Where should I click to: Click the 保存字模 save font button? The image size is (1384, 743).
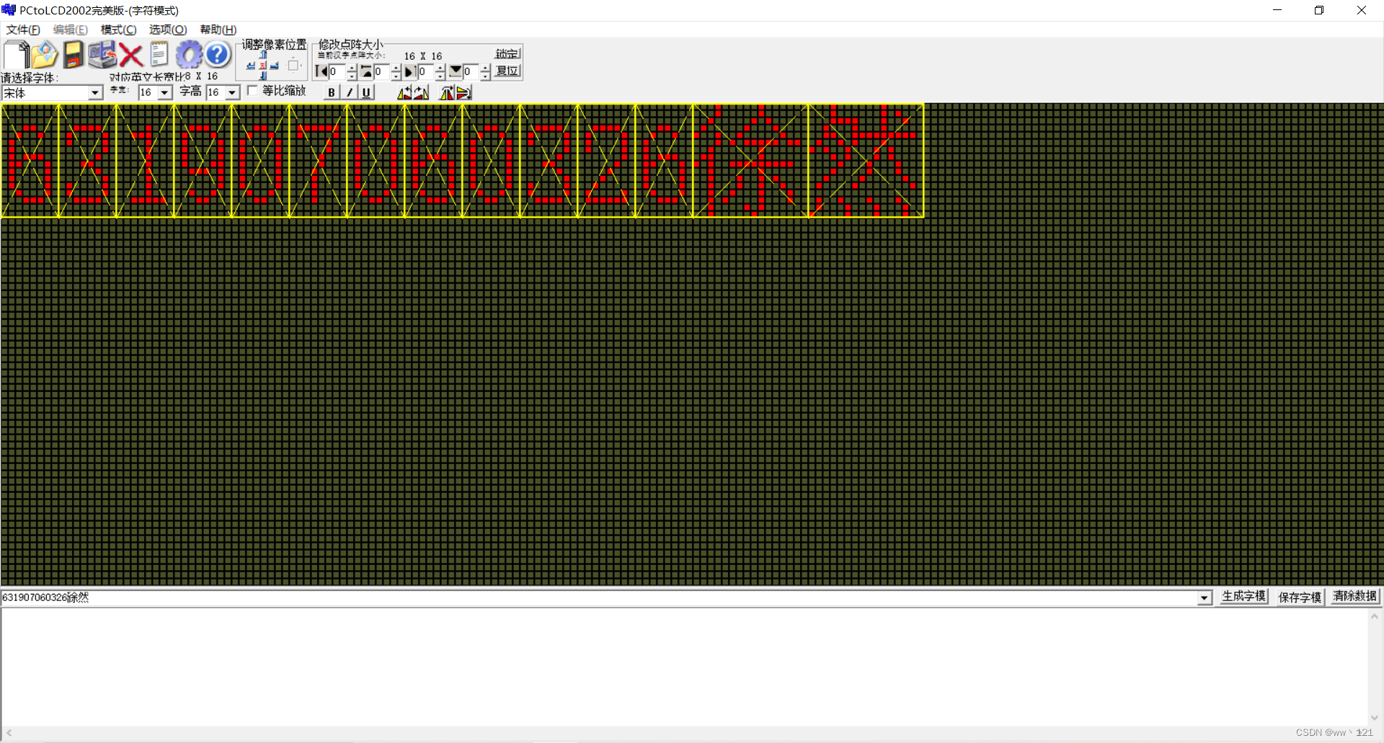tap(1300, 597)
